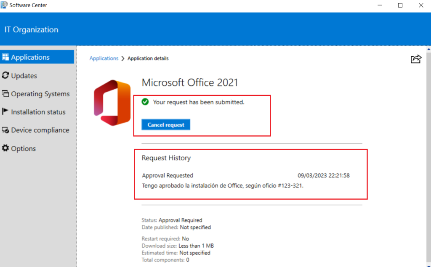
Task: Click the Date published: Not specified line
Action: [176, 227]
